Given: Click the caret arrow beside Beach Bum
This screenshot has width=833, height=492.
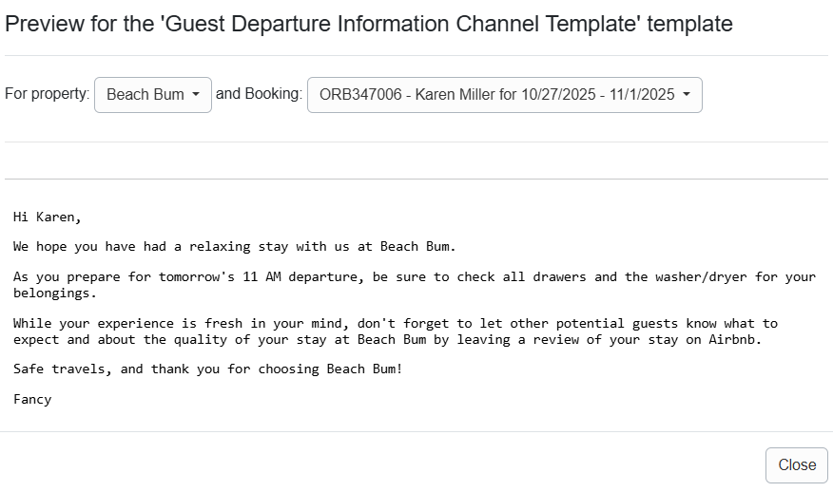Looking at the screenshot, I should [x=196, y=95].
